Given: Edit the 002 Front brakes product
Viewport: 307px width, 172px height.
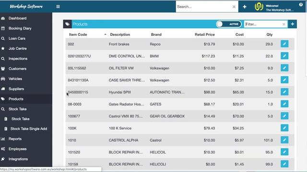Looking at the screenshot, I should point(284,44).
